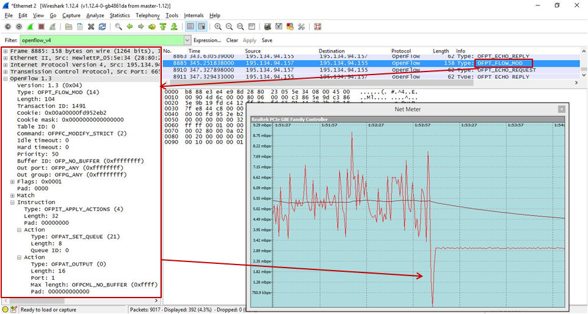Clear the display filter
This screenshot has height=314, width=588.
[x=232, y=40]
